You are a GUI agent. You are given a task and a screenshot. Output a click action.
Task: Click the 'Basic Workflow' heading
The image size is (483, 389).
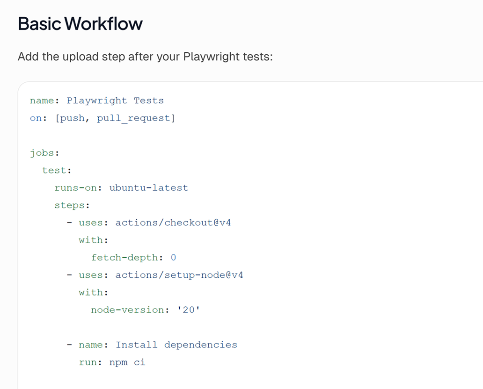[x=80, y=24]
